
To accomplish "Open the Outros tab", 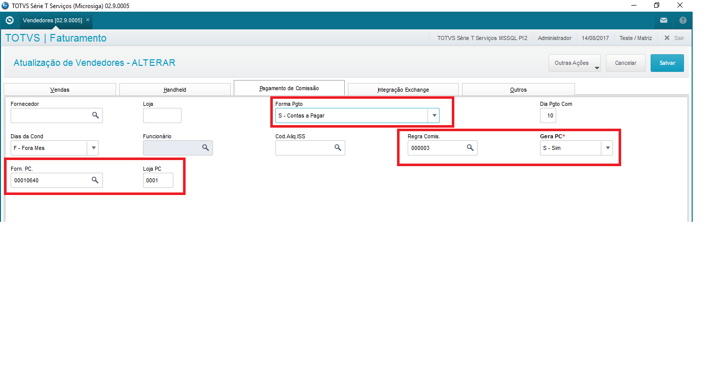I will [x=518, y=90].
